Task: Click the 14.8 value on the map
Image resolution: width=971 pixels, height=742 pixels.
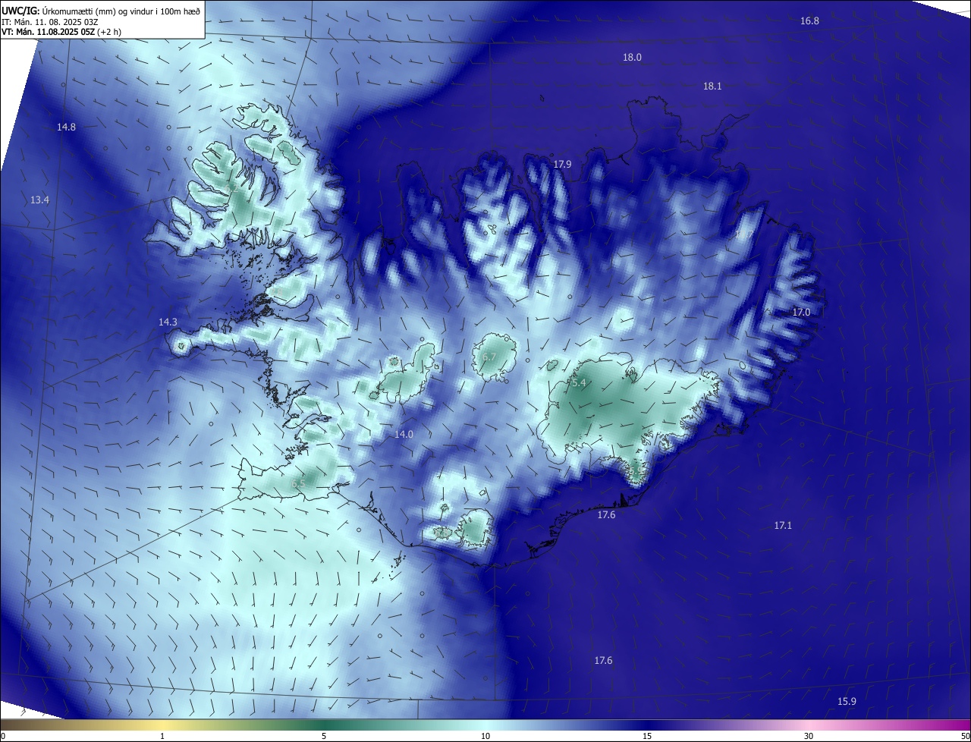Action: pyautogui.click(x=66, y=127)
